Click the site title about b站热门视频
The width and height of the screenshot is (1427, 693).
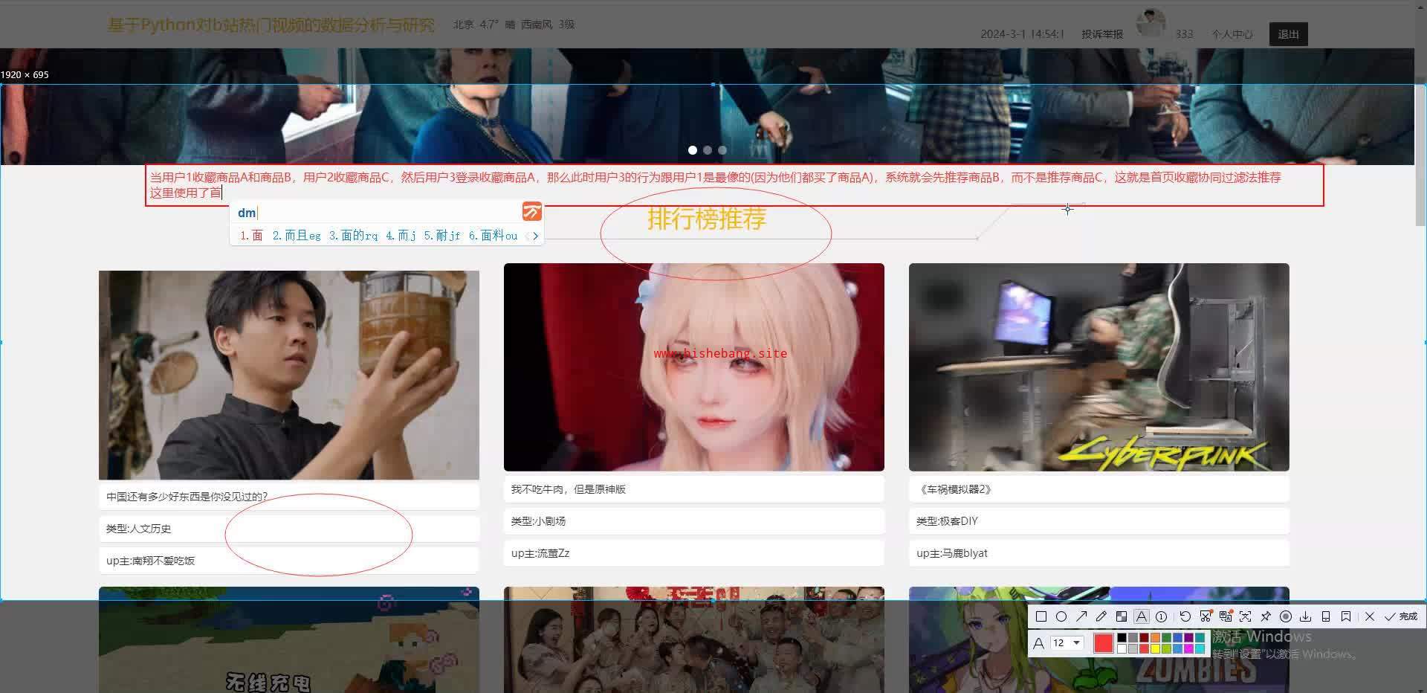(x=271, y=25)
